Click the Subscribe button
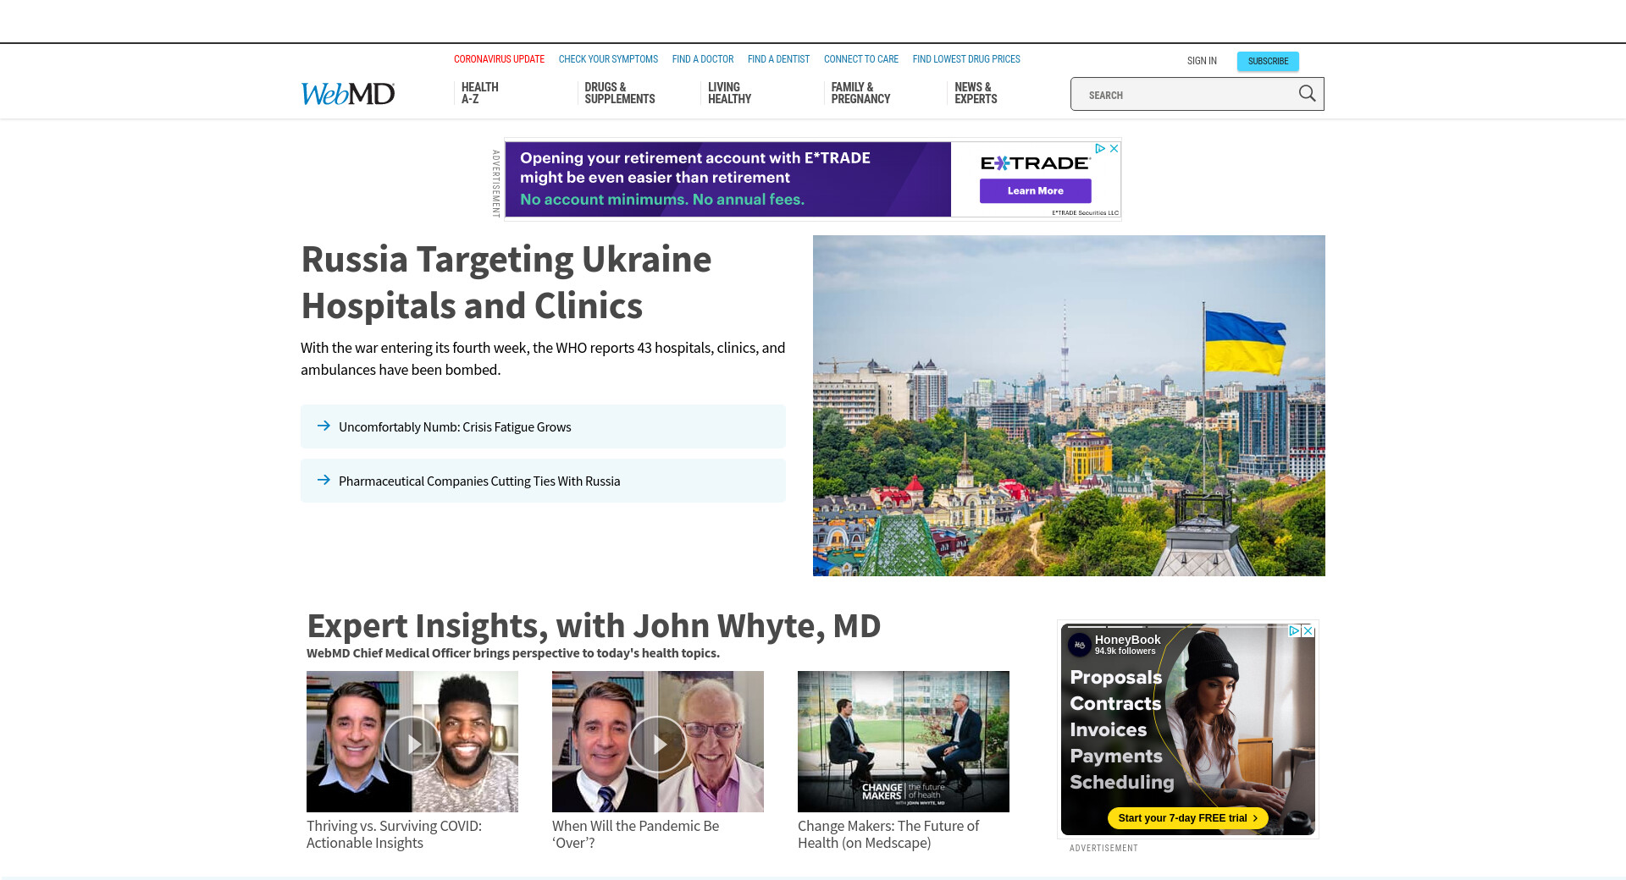Image resolution: width=1626 pixels, height=880 pixels. pyautogui.click(x=1267, y=61)
